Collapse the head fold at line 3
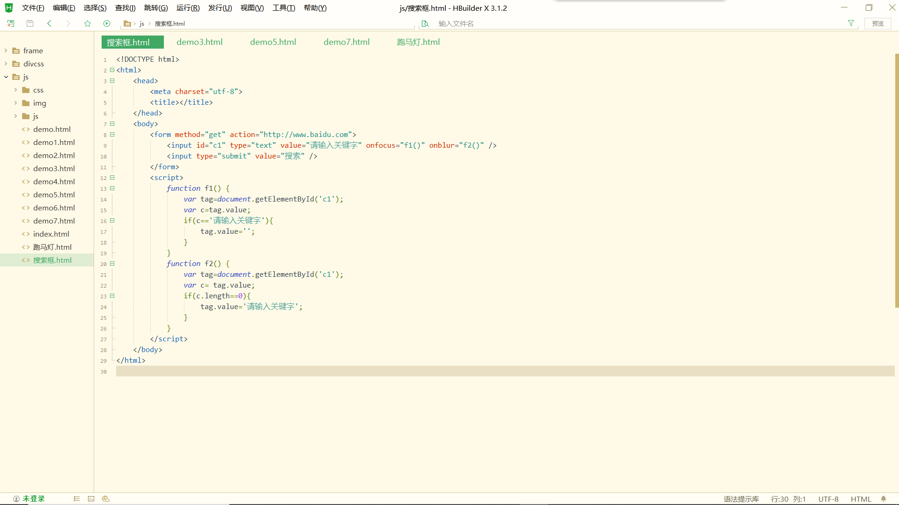This screenshot has height=505, width=899. [112, 81]
